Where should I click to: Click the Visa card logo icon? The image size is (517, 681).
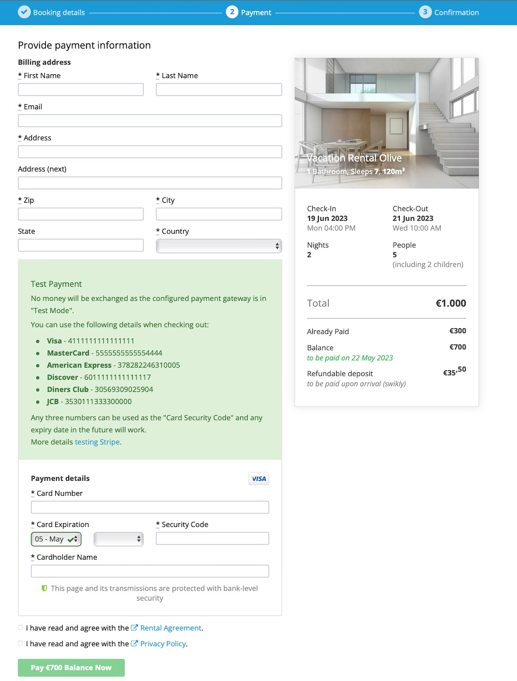[258, 479]
